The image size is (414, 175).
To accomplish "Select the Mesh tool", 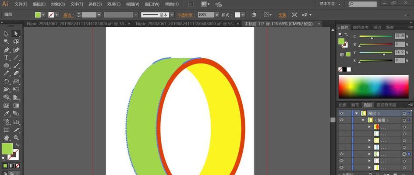I will pyautogui.click(x=6, y=105).
